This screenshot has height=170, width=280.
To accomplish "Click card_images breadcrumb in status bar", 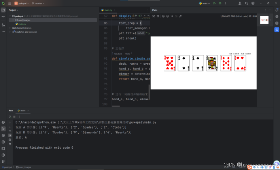I will [x=24, y=167].
